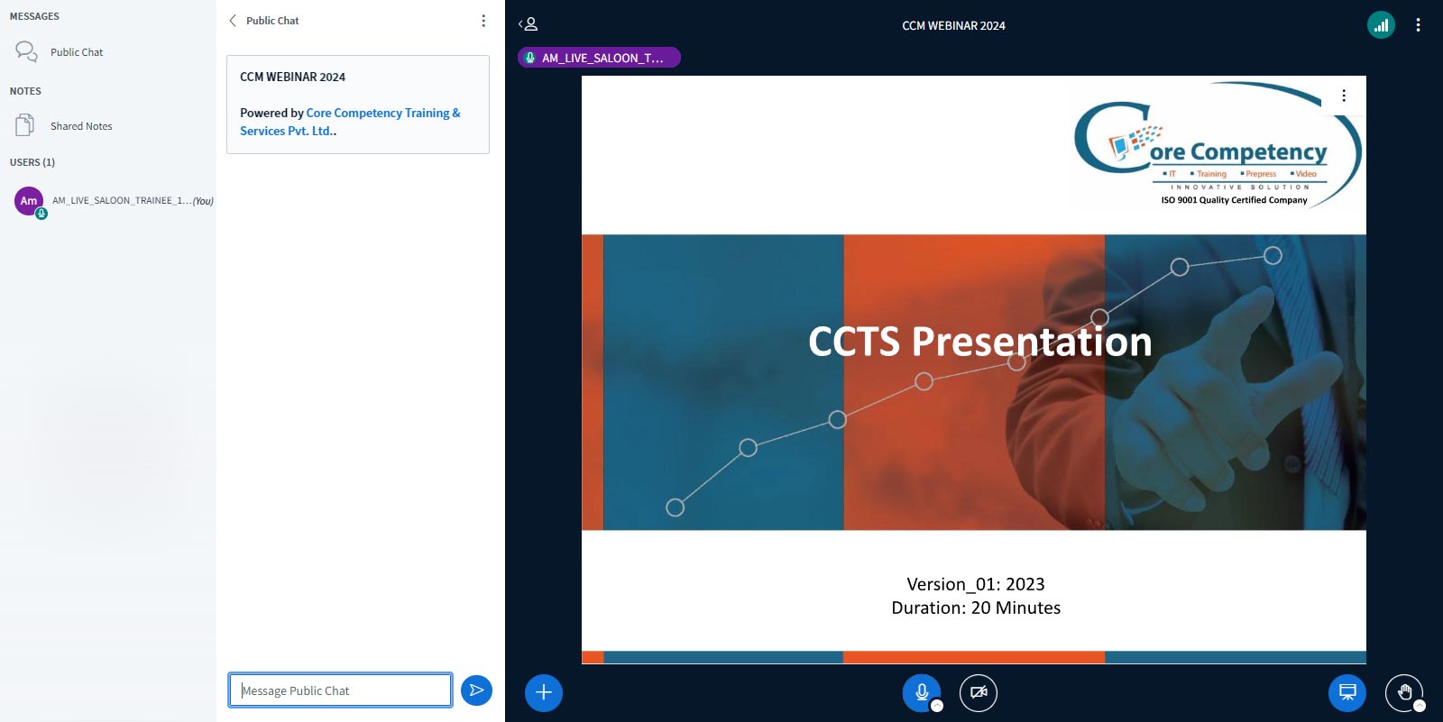
Task: Open the connection status indicator
Action: (1381, 25)
